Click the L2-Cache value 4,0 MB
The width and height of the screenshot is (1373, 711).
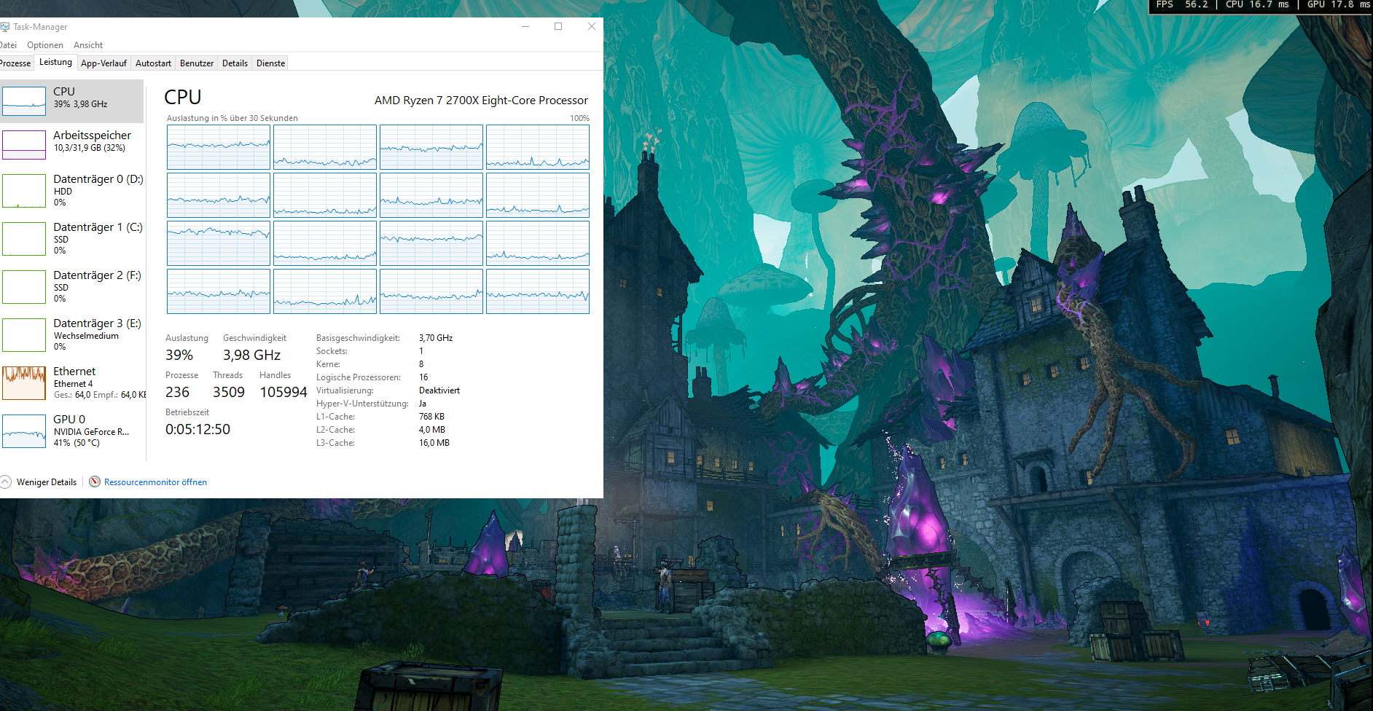(432, 430)
